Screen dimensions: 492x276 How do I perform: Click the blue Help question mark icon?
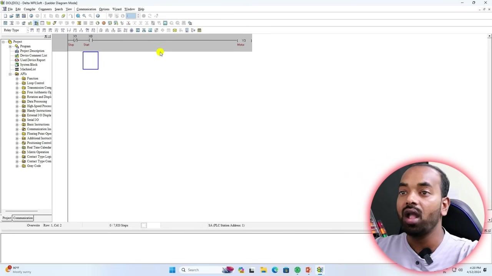point(98,16)
